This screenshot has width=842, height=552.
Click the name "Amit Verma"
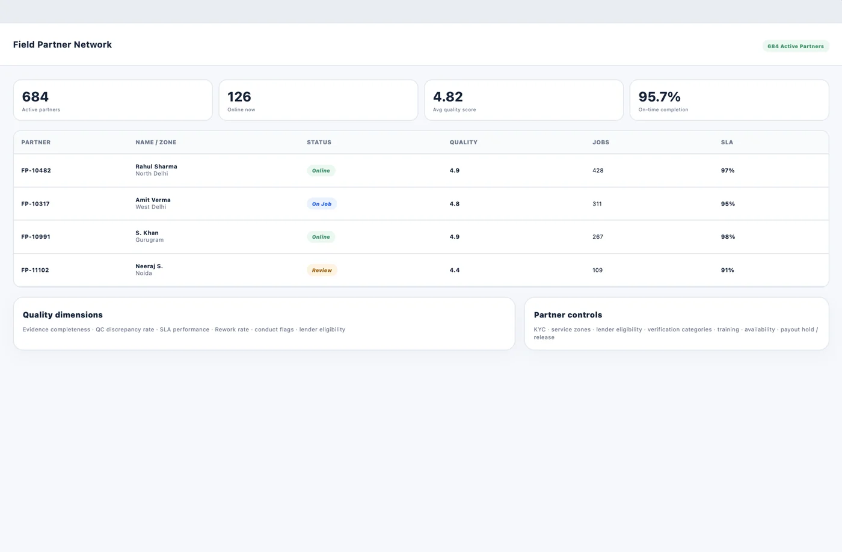click(x=153, y=200)
